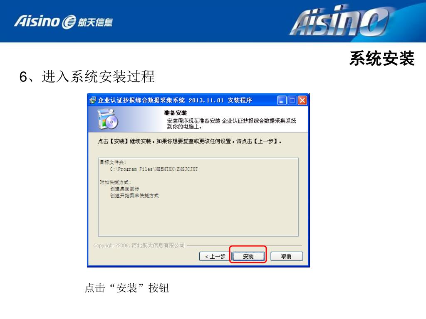Click the large 3D Aisino logo at top right

point(339,21)
